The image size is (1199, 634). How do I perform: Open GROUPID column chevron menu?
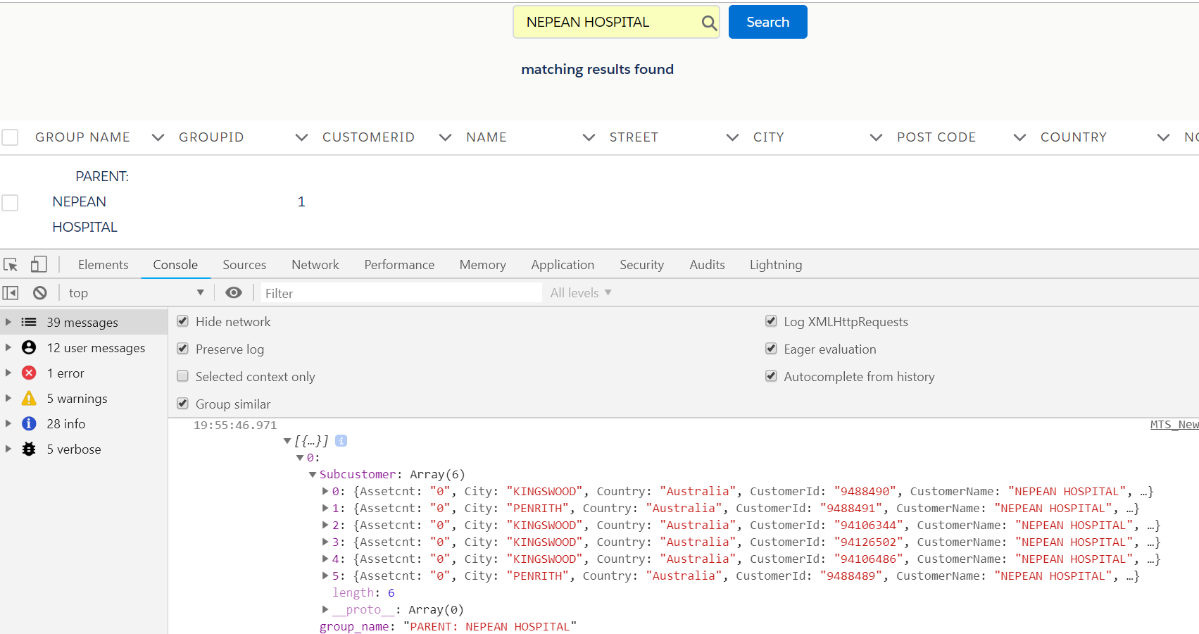(x=302, y=137)
